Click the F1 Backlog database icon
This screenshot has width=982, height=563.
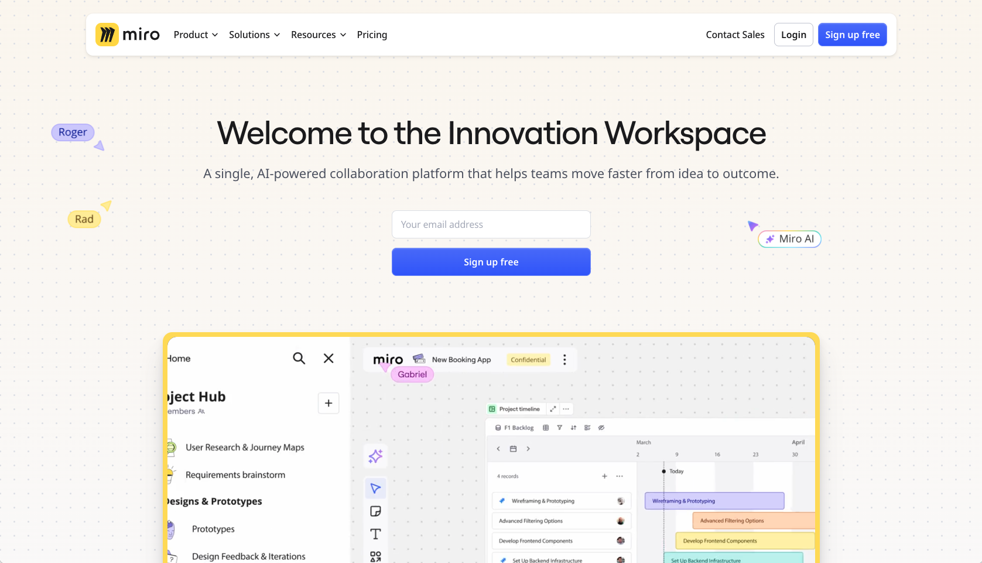click(498, 428)
